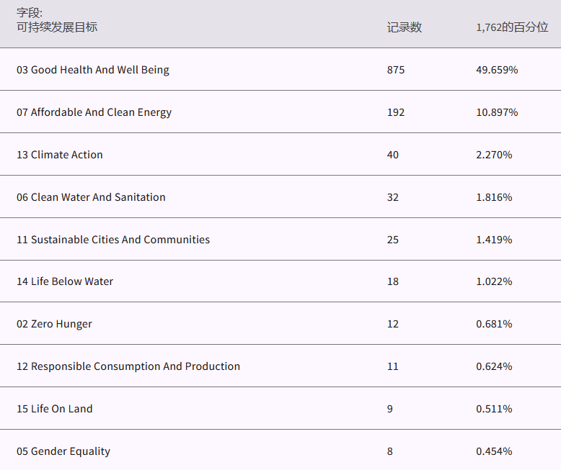The image size is (561, 470).
Task: Click the 记录数 column header
Action: point(404,27)
